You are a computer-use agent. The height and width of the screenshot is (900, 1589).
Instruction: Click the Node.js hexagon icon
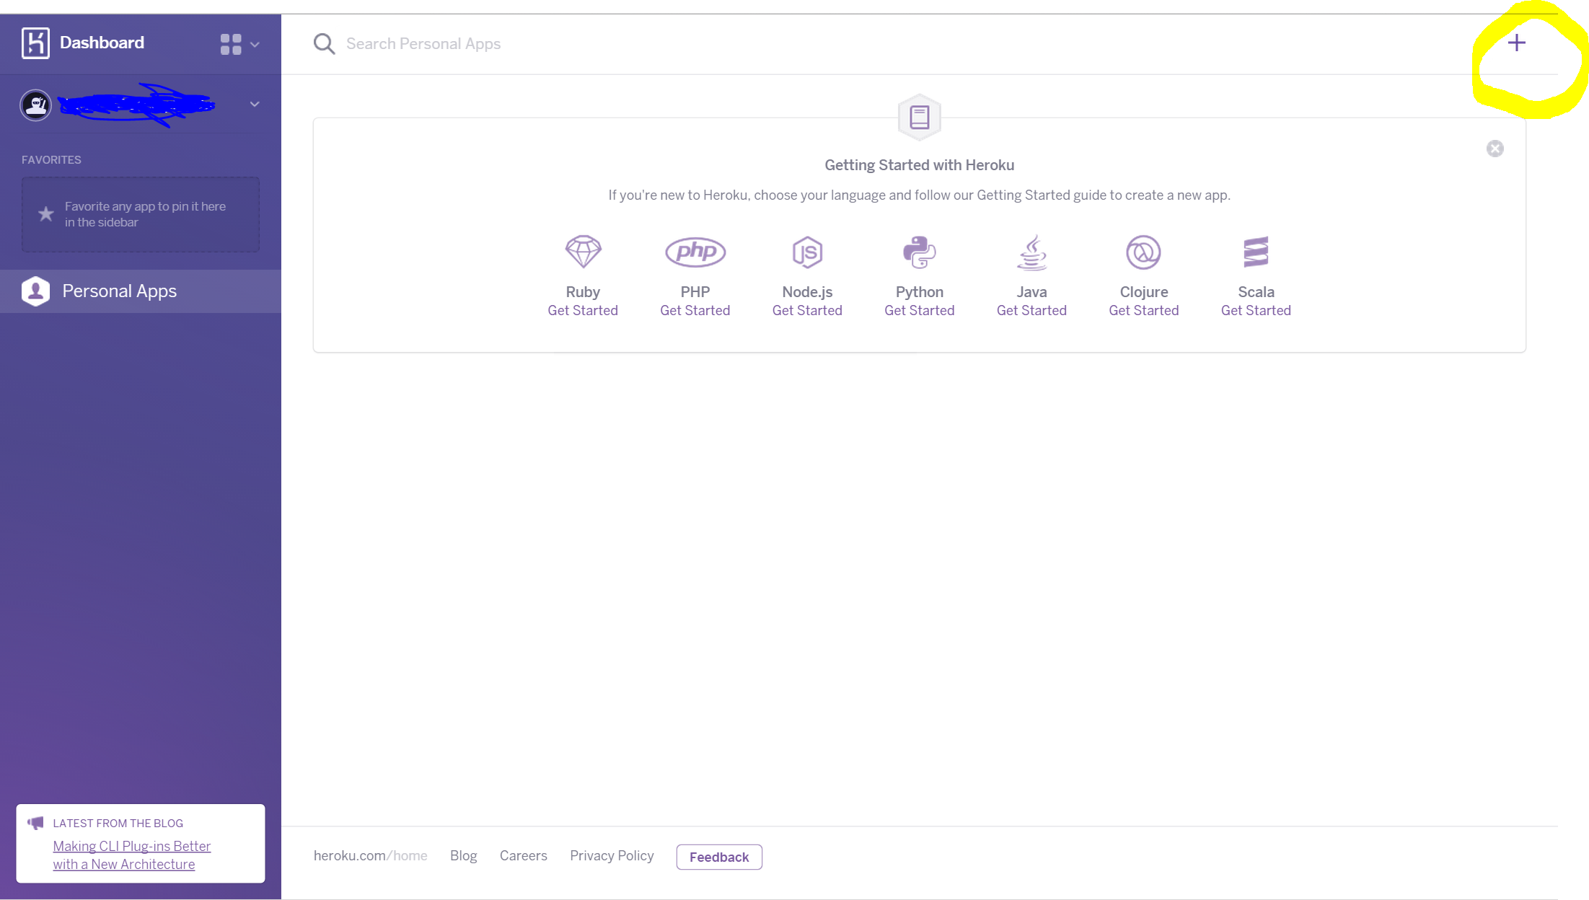coord(807,252)
